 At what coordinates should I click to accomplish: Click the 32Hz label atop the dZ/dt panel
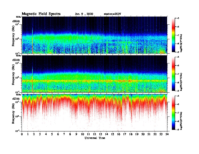tap(19, 95)
